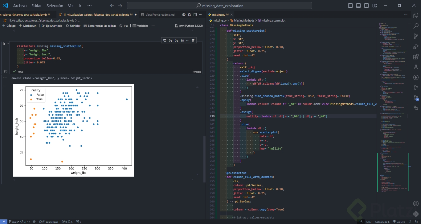Open the Explorer view in activity bar
Image resolution: width=421 pixels, height=224 pixels.
coord(416,16)
